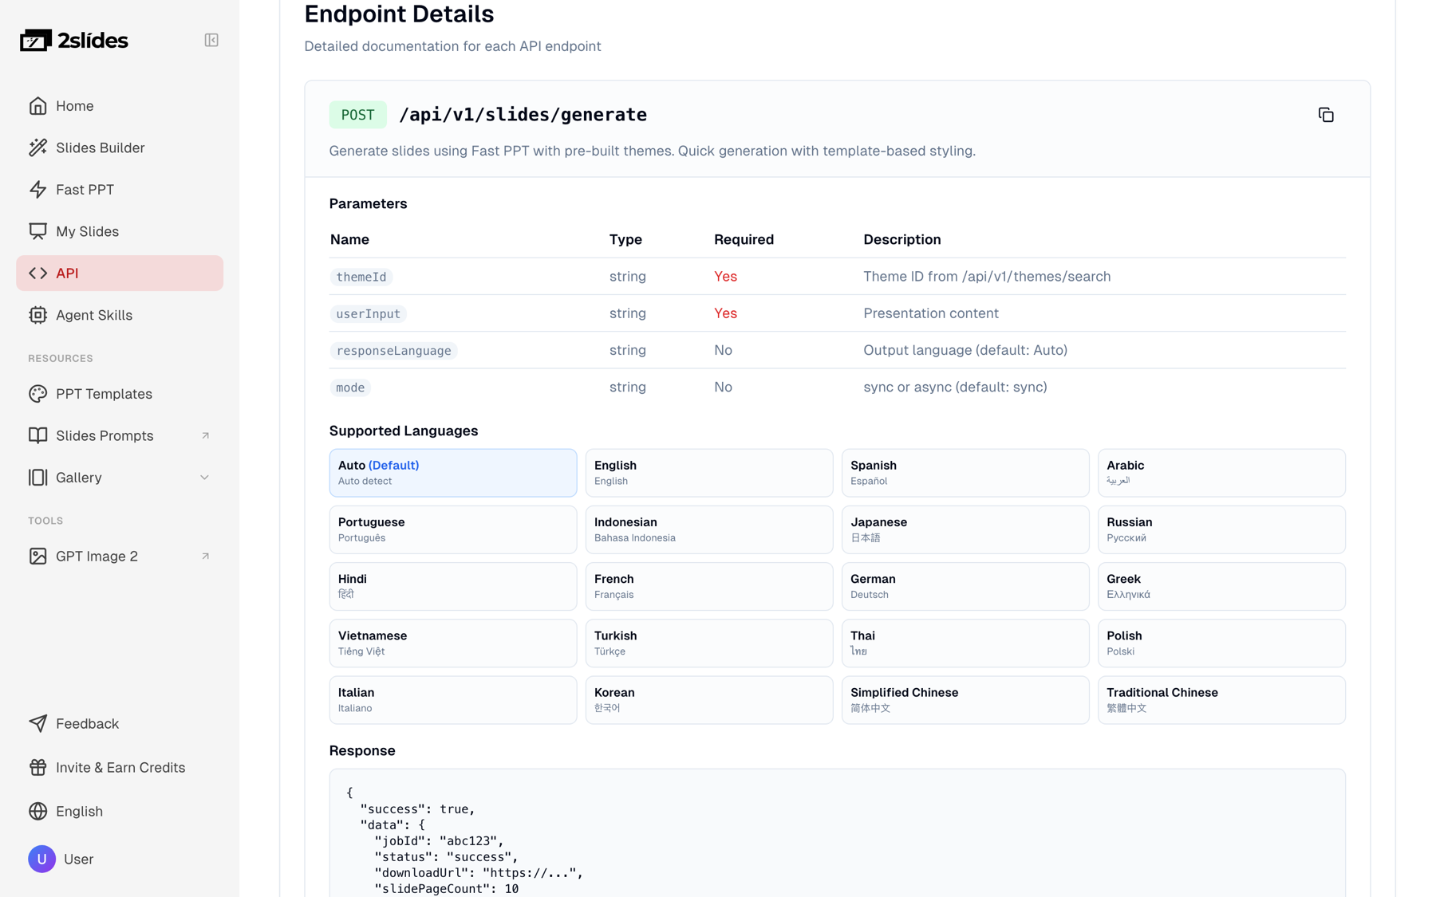Click the Home house icon
This screenshot has height=897, width=1436.
37,106
